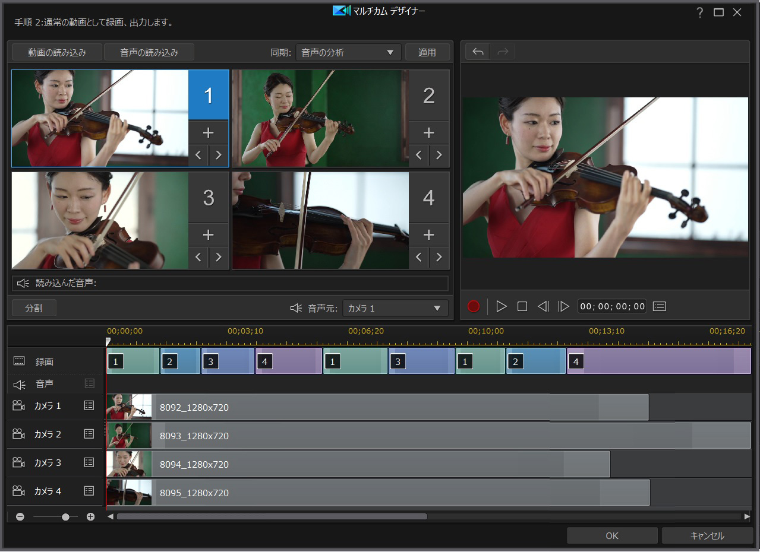Click right arrow under camera 4

[439, 258]
